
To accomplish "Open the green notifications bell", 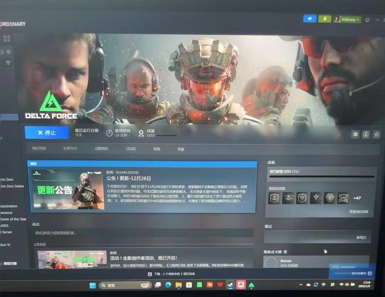I will point(325,19).
